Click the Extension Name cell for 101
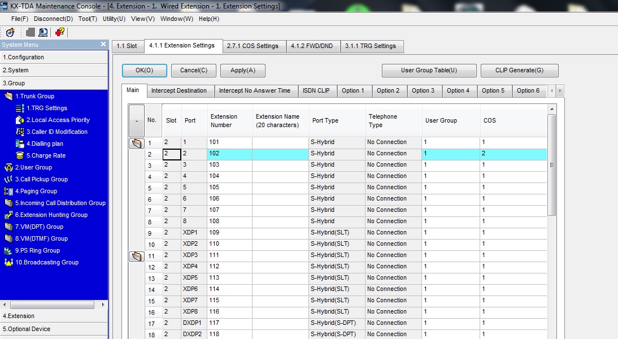 coord(280,142)
